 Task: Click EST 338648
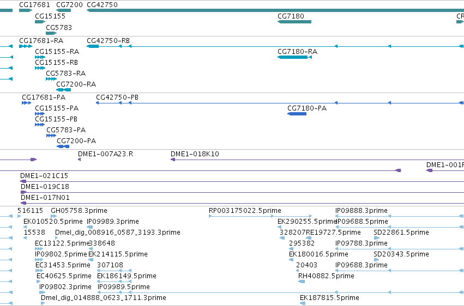(91, 249)
